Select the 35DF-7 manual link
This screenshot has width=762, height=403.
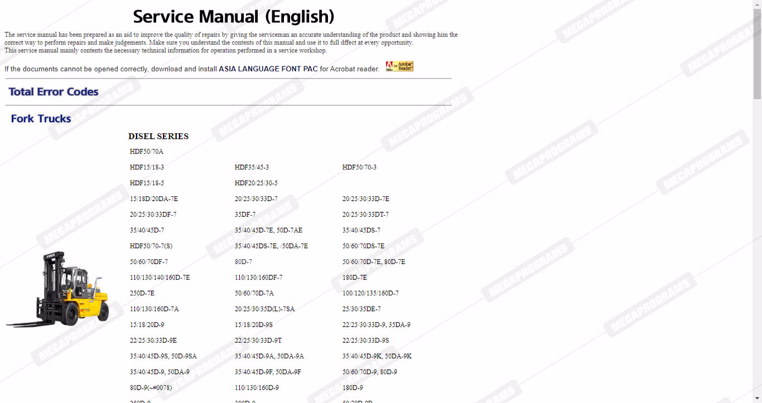pos(245,215)
